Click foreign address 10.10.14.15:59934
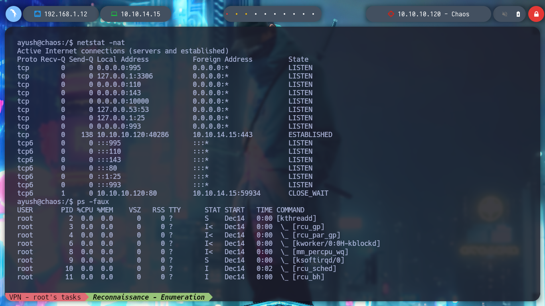Viewport: 545px width, 306px height. click(x=227, y=193)
